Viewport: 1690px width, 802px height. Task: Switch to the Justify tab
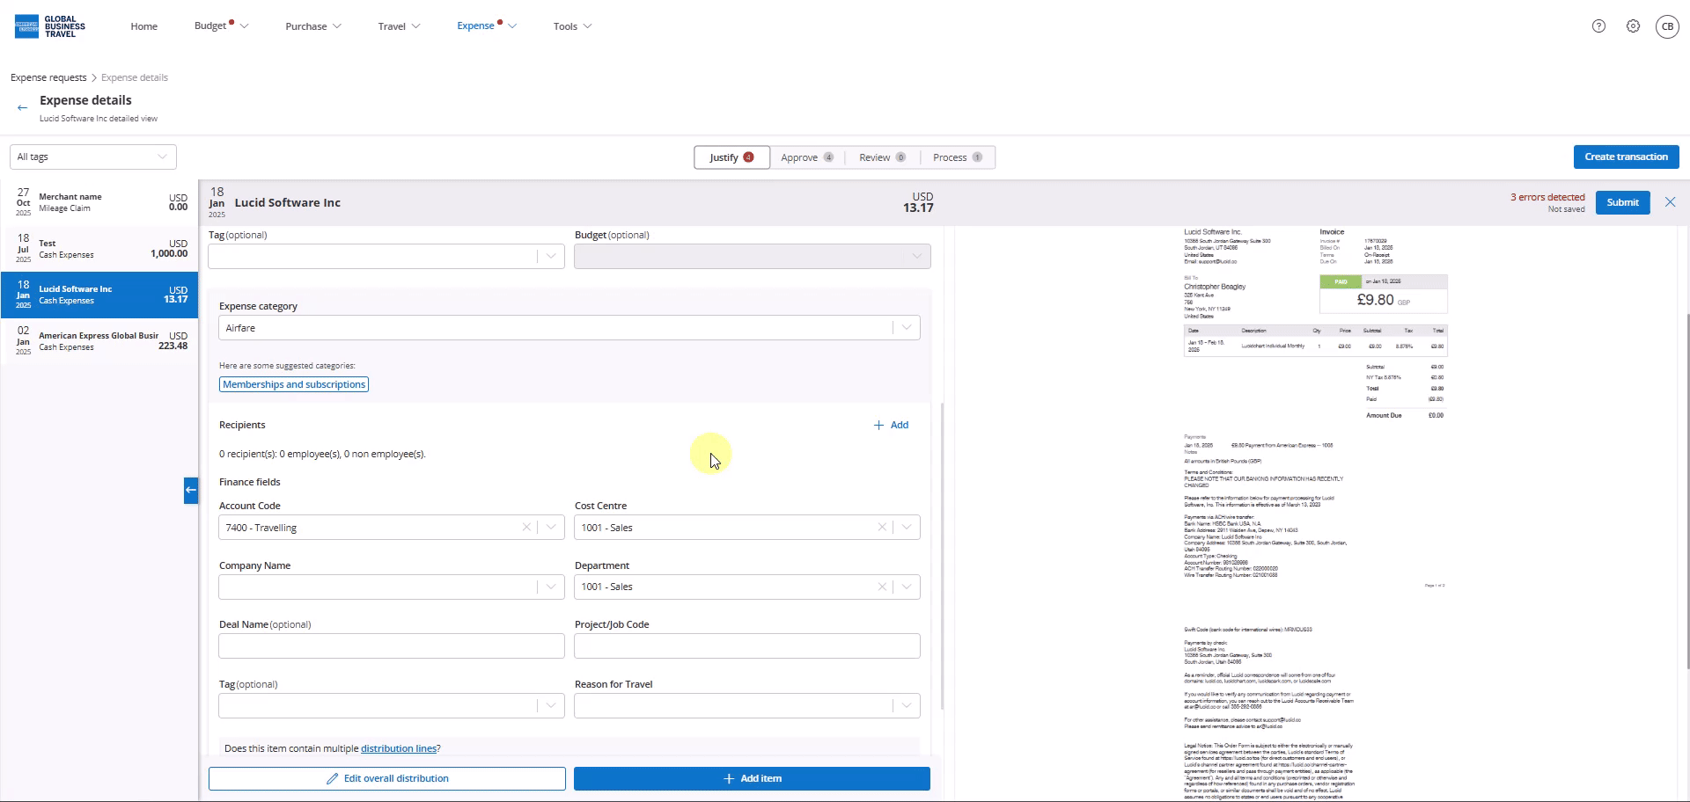(x=731, y=157)
